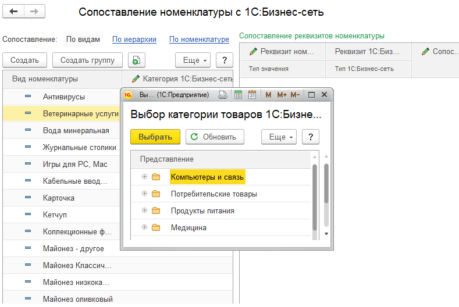Click the M memory button

pyautogui.click(x=268, y=95)
